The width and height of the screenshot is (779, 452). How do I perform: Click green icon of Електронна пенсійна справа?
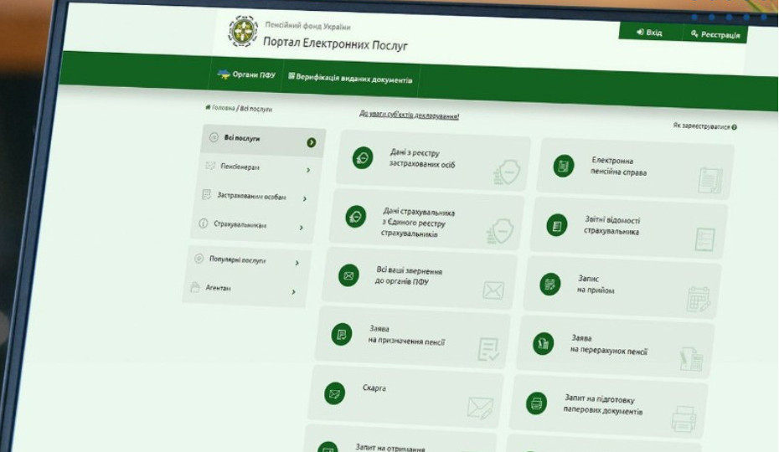(564, 166)
